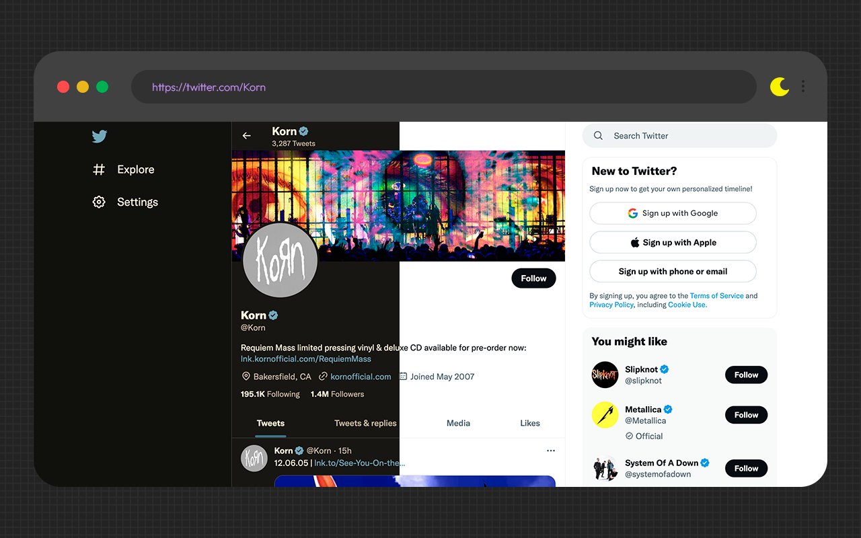Open the Cookie Use link
Viewport: 861px width, 538px height.
point(687,305)
